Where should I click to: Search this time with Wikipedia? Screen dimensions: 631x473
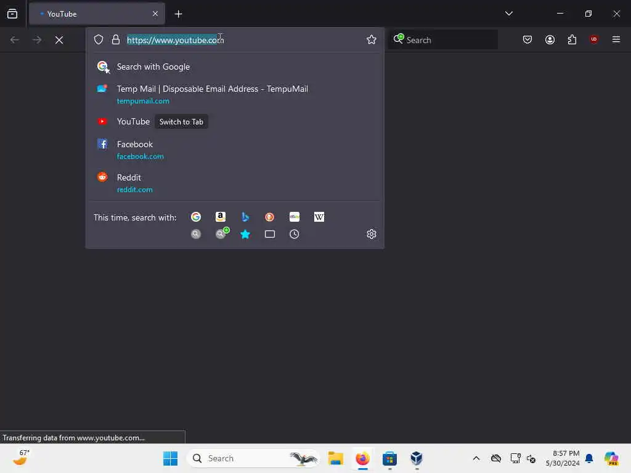319,217
